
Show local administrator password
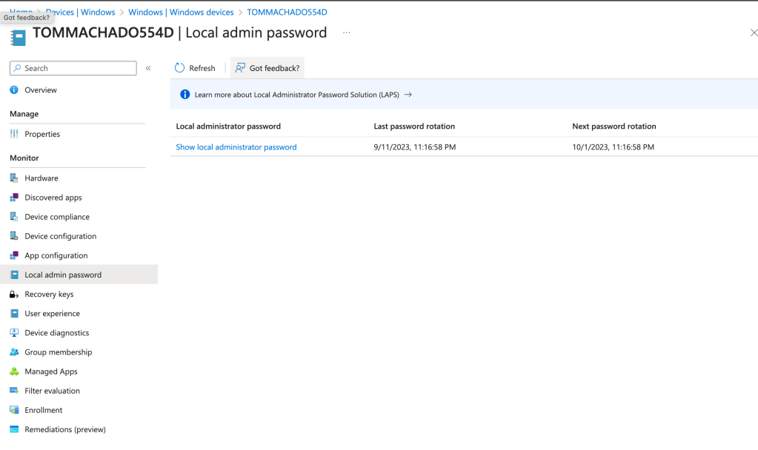pos(236,147)
